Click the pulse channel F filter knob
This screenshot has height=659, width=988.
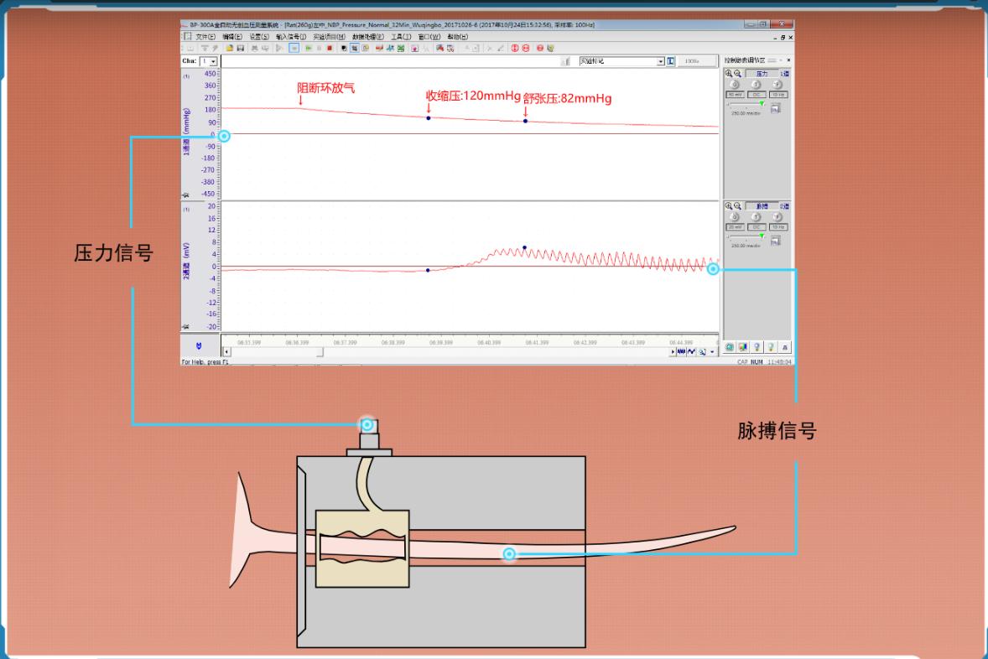777,216
